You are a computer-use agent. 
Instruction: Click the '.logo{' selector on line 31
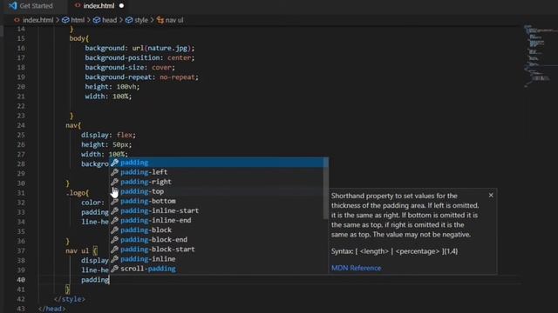pyautogui.click(x=77, y=193)
